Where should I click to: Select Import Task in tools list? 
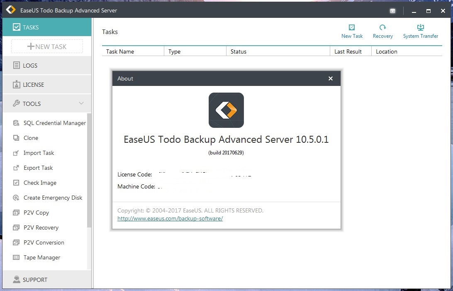click(39, 153)
